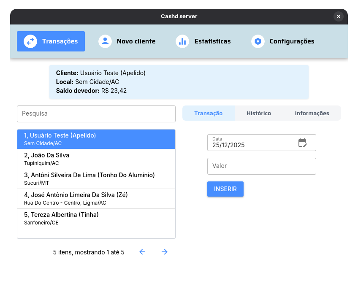Go to previous page arrow
Viewport: 358px width, 289px height.
142,252
